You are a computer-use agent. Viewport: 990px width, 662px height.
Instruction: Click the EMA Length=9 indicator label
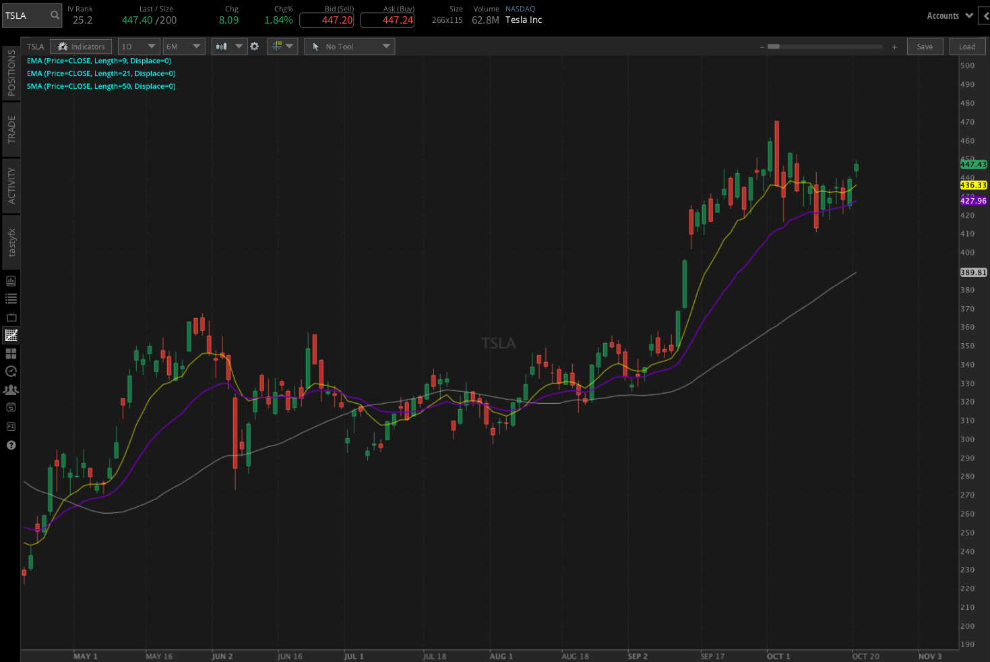pos(99,61)
